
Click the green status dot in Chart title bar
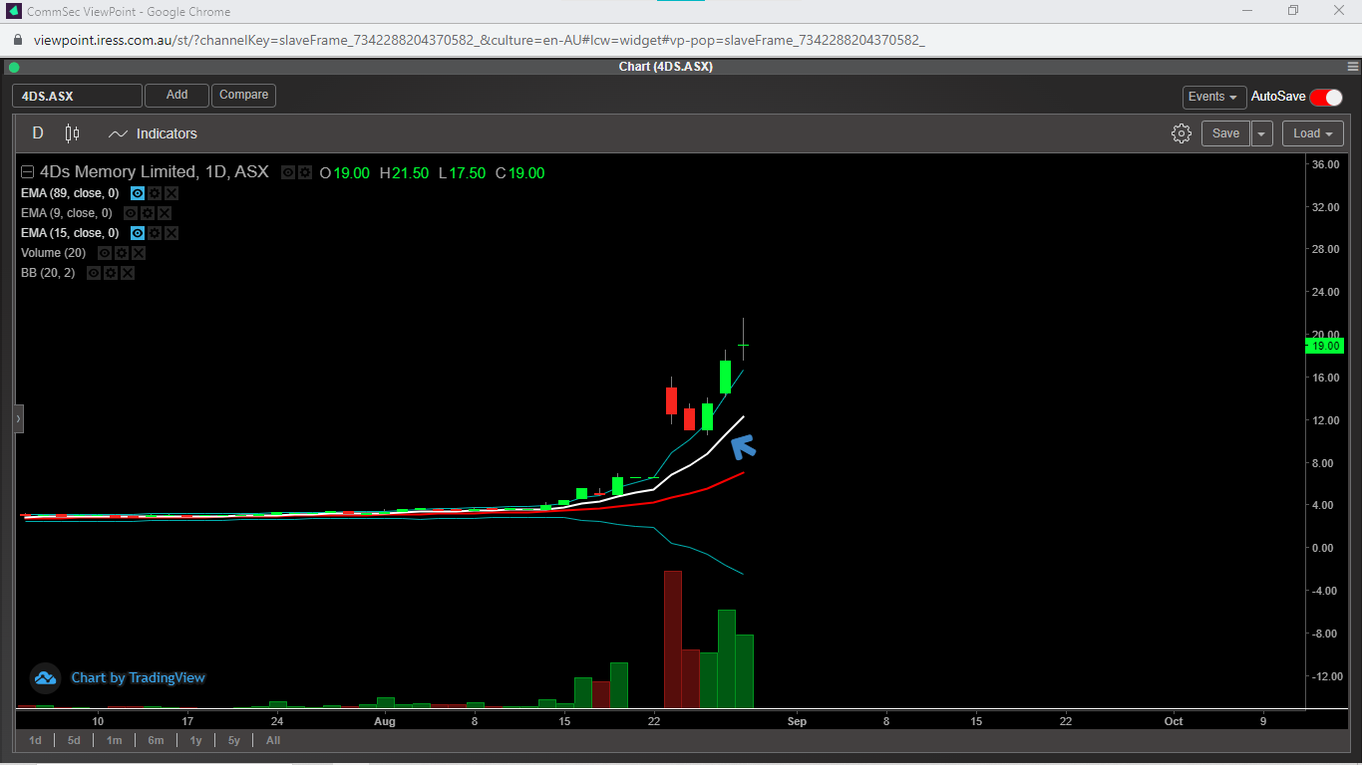(14, 67)
